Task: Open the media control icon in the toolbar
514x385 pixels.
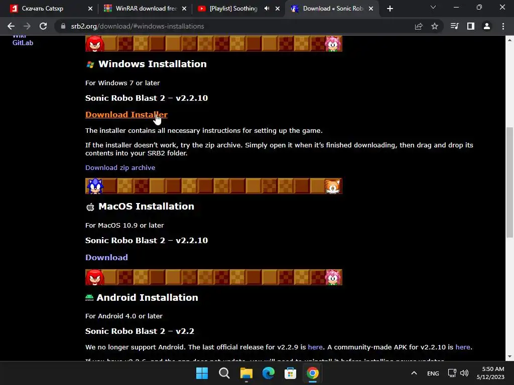Action: pos(454,26)
